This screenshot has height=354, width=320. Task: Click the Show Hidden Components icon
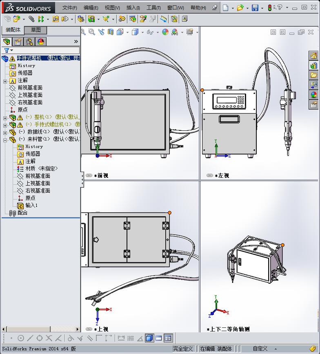pyautogui.click(x=80, y=19)
